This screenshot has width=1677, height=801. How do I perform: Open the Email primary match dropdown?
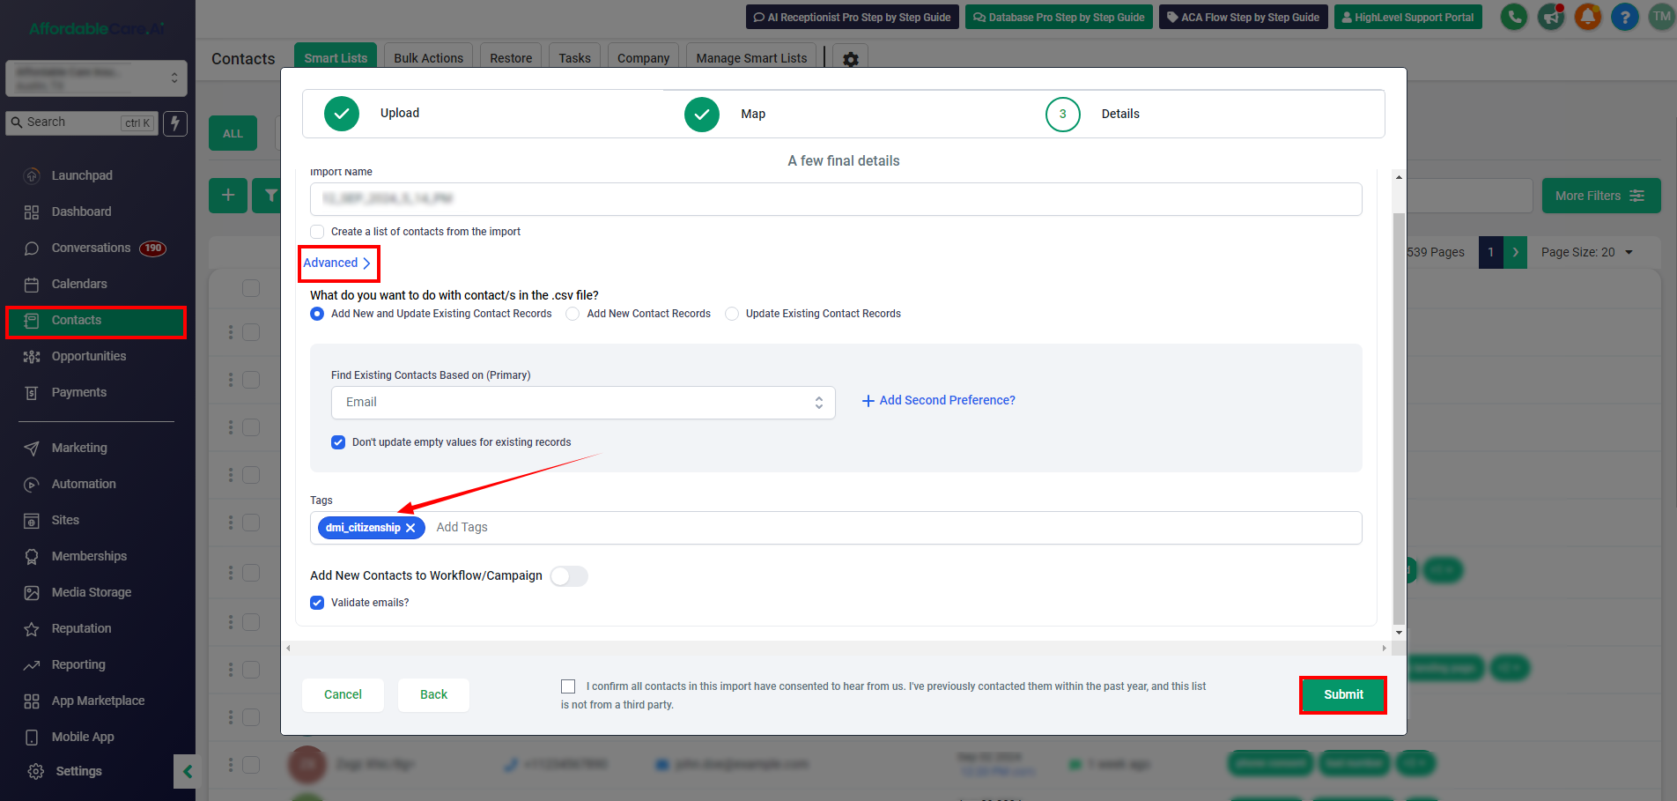(x=582, y=403)
